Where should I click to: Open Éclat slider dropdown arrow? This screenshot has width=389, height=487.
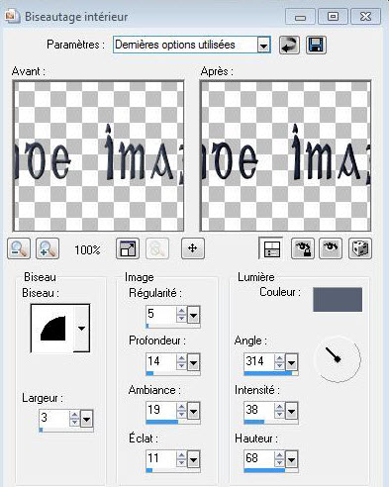193,459
